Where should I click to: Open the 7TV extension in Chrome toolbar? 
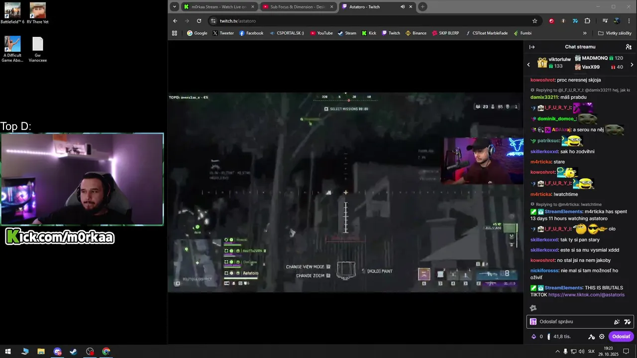575,21
